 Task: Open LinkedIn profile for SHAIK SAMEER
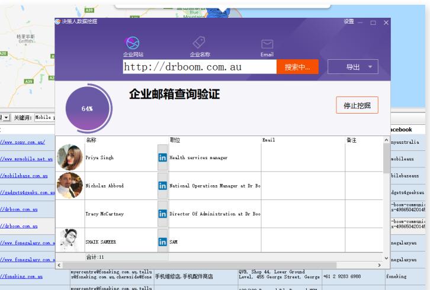(x=162, y=242)
